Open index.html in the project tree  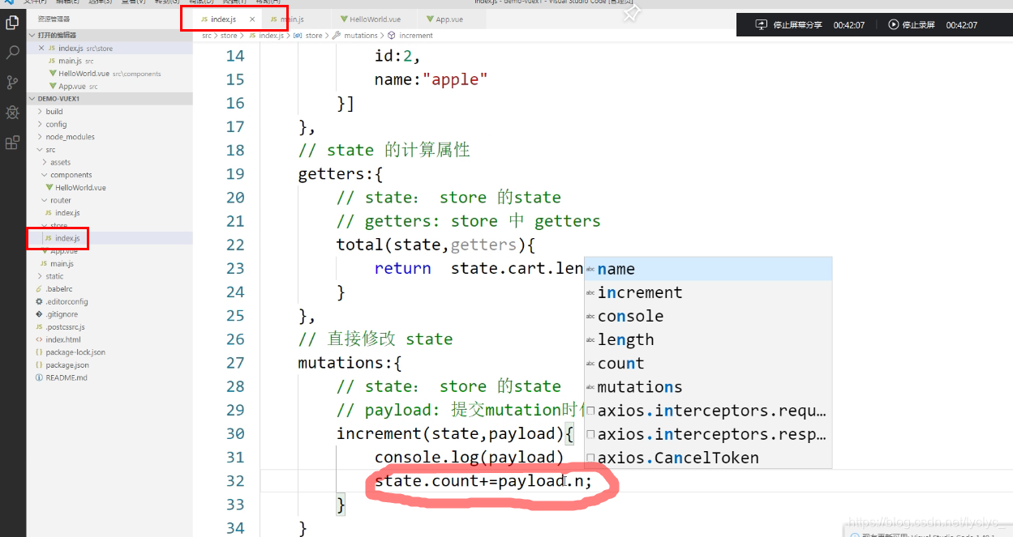point(62,339)
